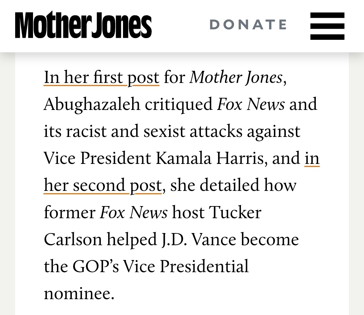Open the "In her first post" link
The height and width of the screenshot is (315, 364).
[x=101, y=78]
